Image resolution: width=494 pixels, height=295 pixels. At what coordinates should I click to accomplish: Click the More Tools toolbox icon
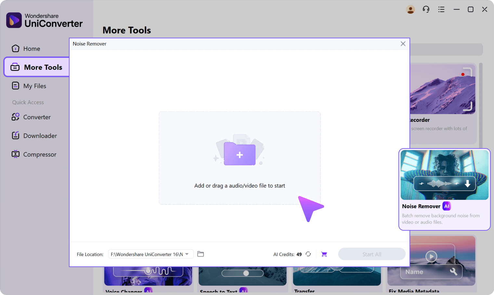click(x=15, y=67)
